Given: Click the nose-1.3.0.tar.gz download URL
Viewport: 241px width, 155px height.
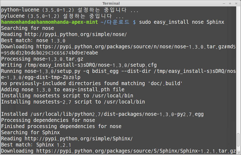Looking at the screenshot, I should click(x=136, y=46).
